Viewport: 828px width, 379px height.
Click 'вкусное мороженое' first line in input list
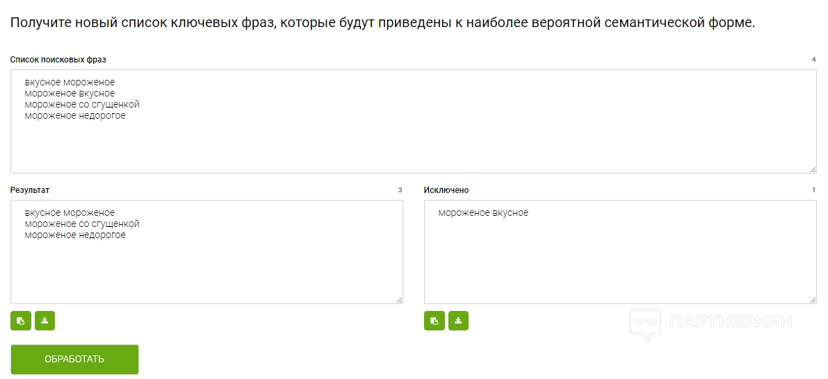[70, 83]
